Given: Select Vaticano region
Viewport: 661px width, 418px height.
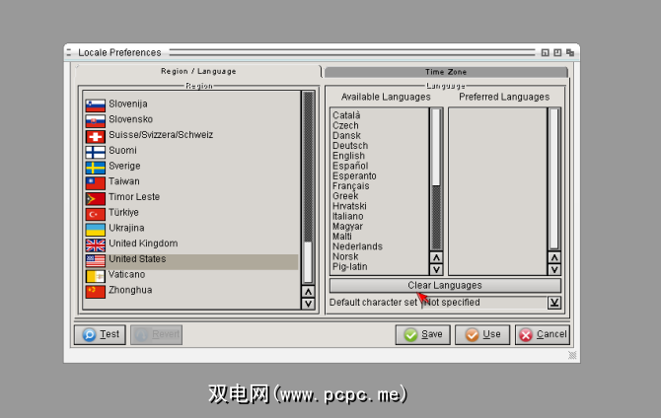Looking at the screenshot, I should click(x=126, y=274).
